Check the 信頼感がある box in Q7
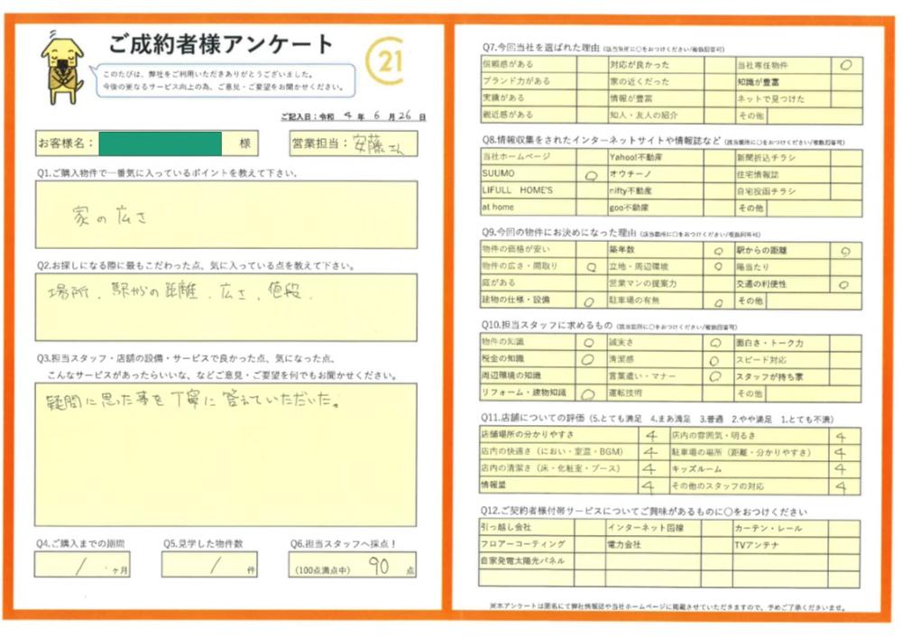The width and height of the screenshot is (902, 638). pos(592,64)
